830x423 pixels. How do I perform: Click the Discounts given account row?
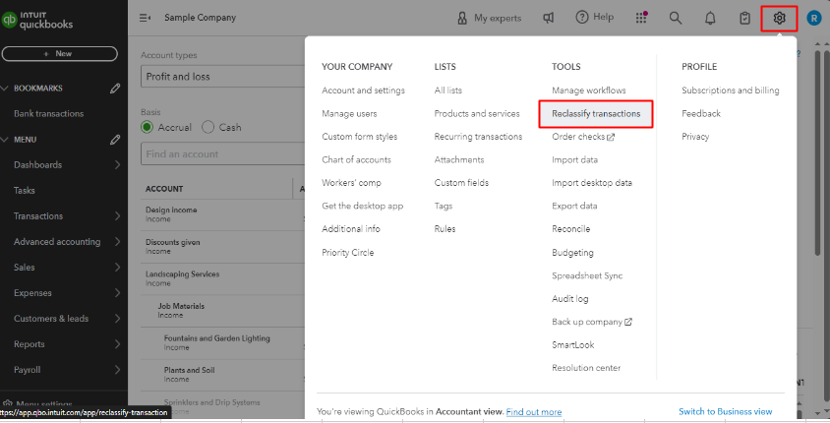(x=222, y=247)
